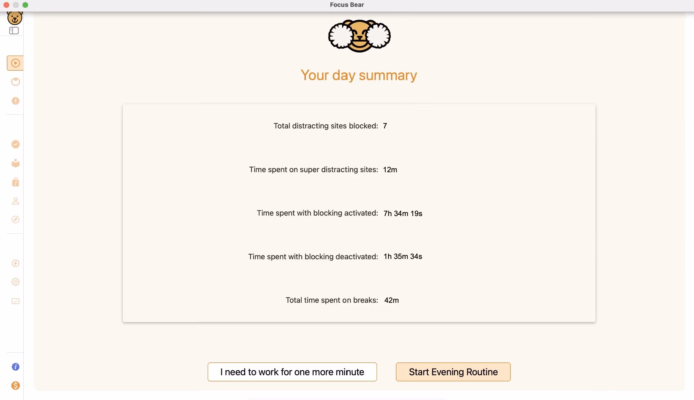The image size is (694, 400).
Task: Minimize the Focus Bear window
Action: (x=15, y=5)
